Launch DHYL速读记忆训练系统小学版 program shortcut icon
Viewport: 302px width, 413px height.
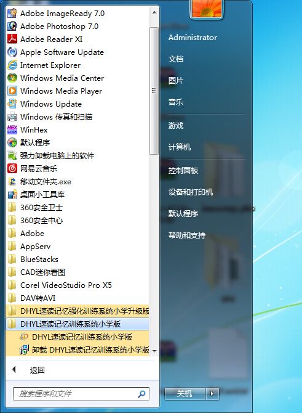pyautogui.click(x=24, y=337)
